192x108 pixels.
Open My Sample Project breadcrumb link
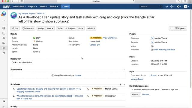pyautogui.click(x=27, y=13)
